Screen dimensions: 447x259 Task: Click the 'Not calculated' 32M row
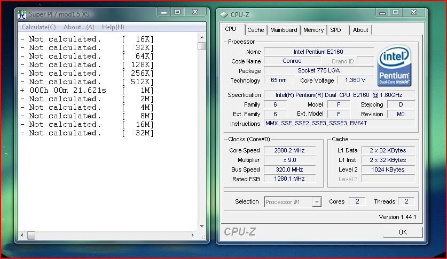click(x=87, y=133)
